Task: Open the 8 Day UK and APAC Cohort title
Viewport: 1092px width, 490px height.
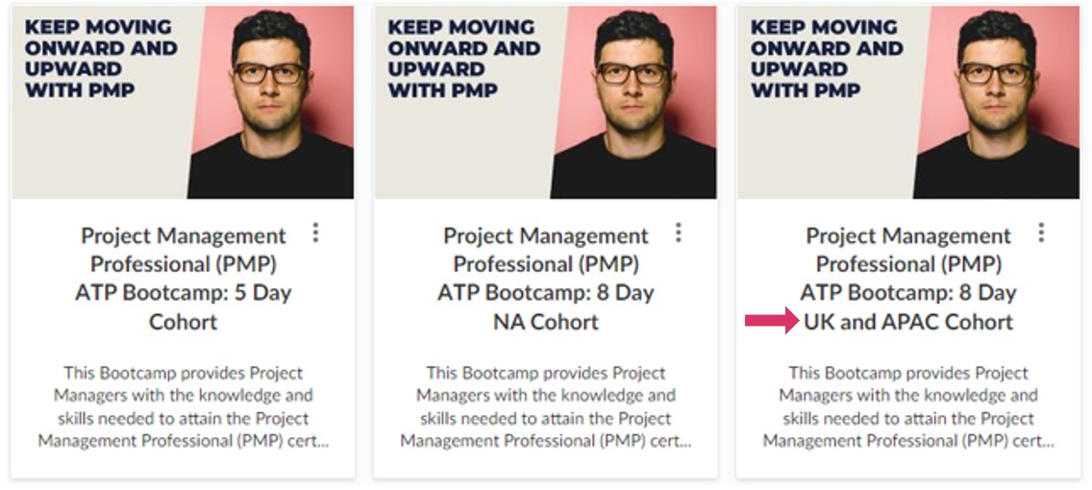Action: (908, 278)
